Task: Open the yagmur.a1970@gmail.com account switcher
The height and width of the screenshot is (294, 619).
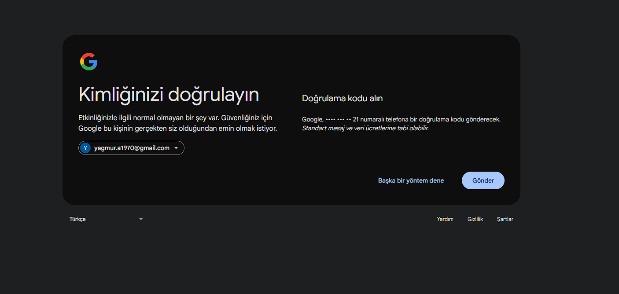Action: (x=131, y=148)
